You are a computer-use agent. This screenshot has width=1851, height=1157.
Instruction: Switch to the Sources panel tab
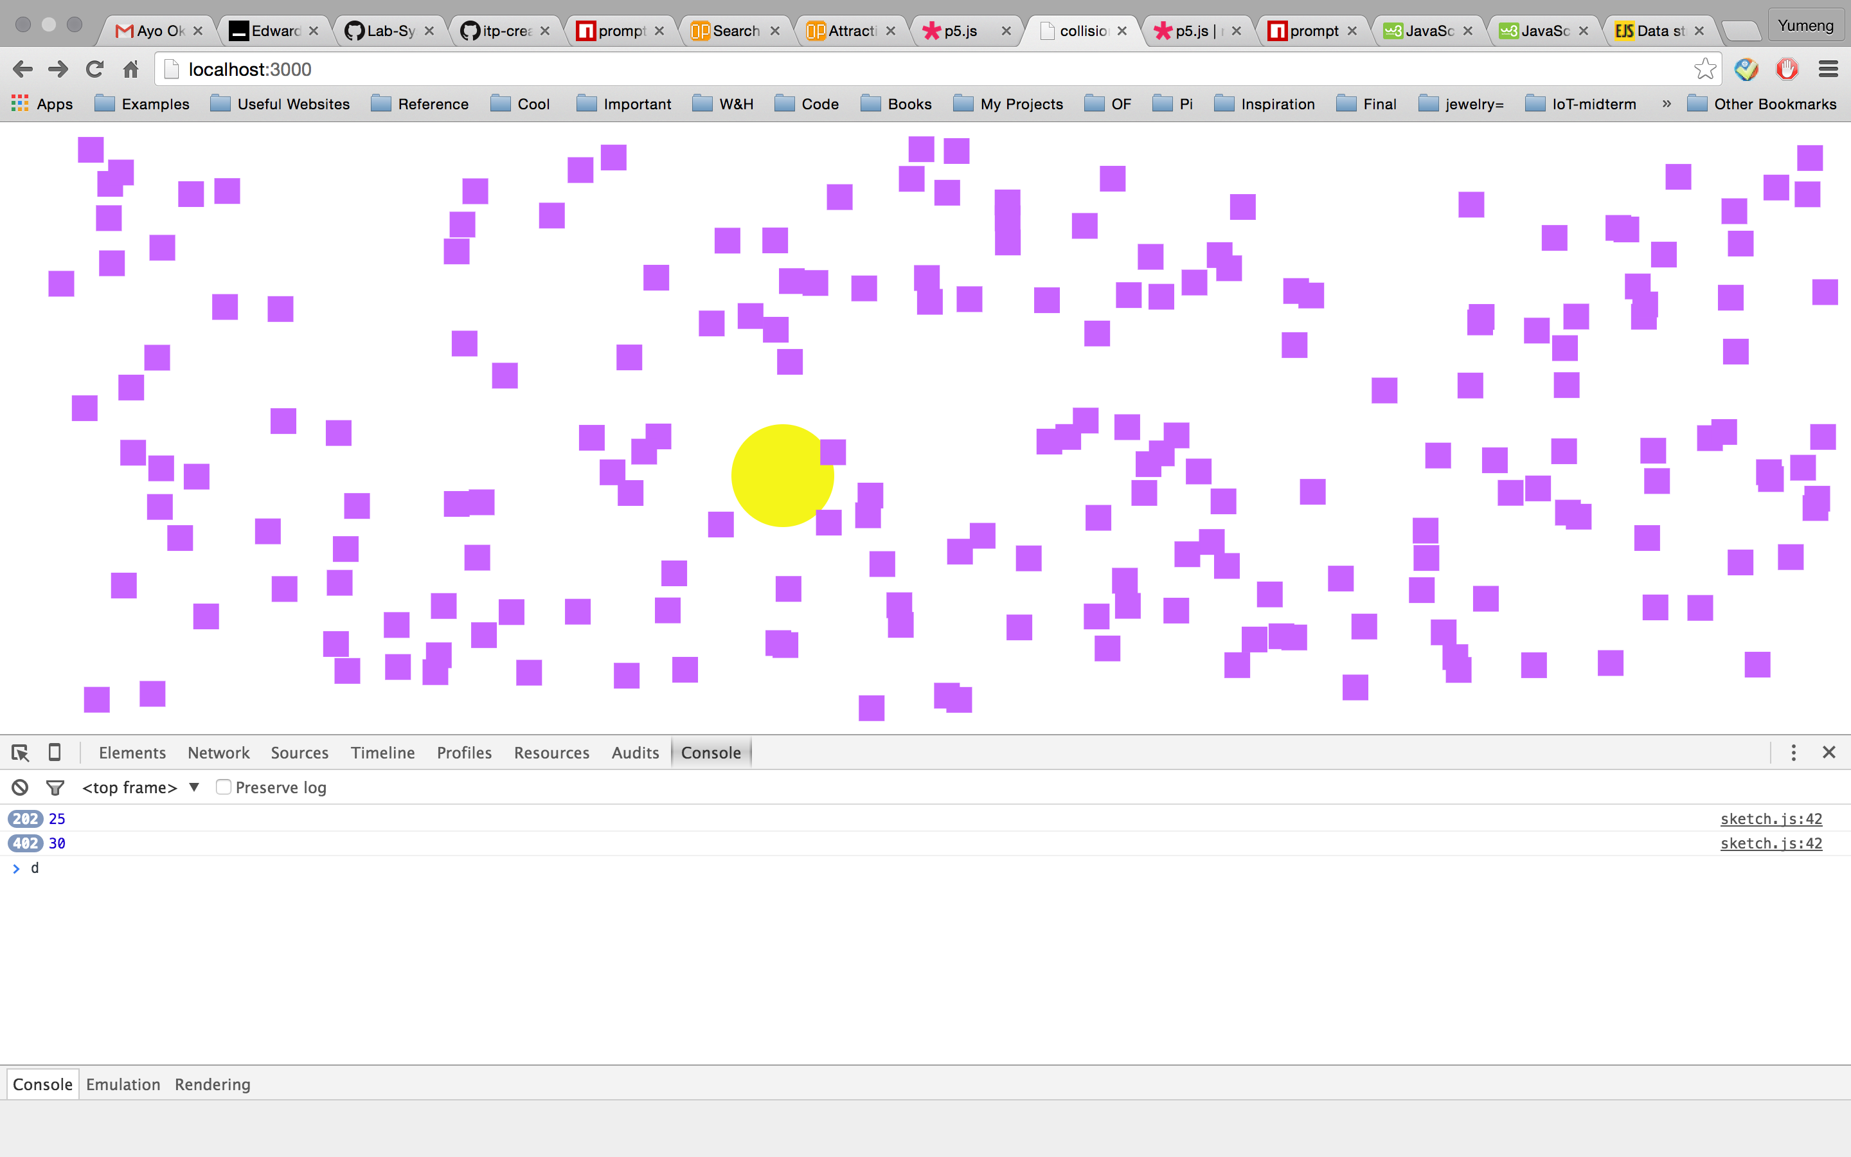(x=299, y=752)
